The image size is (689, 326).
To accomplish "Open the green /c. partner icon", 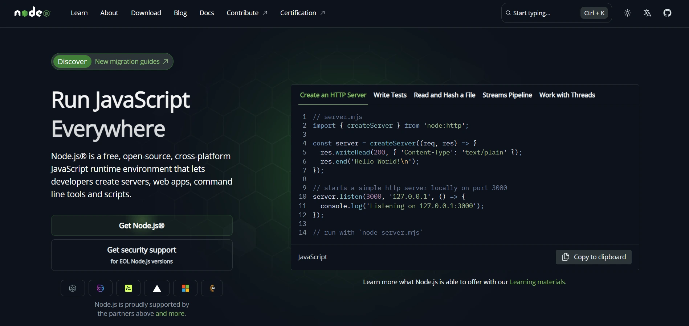I will click(x=129, y=288).
